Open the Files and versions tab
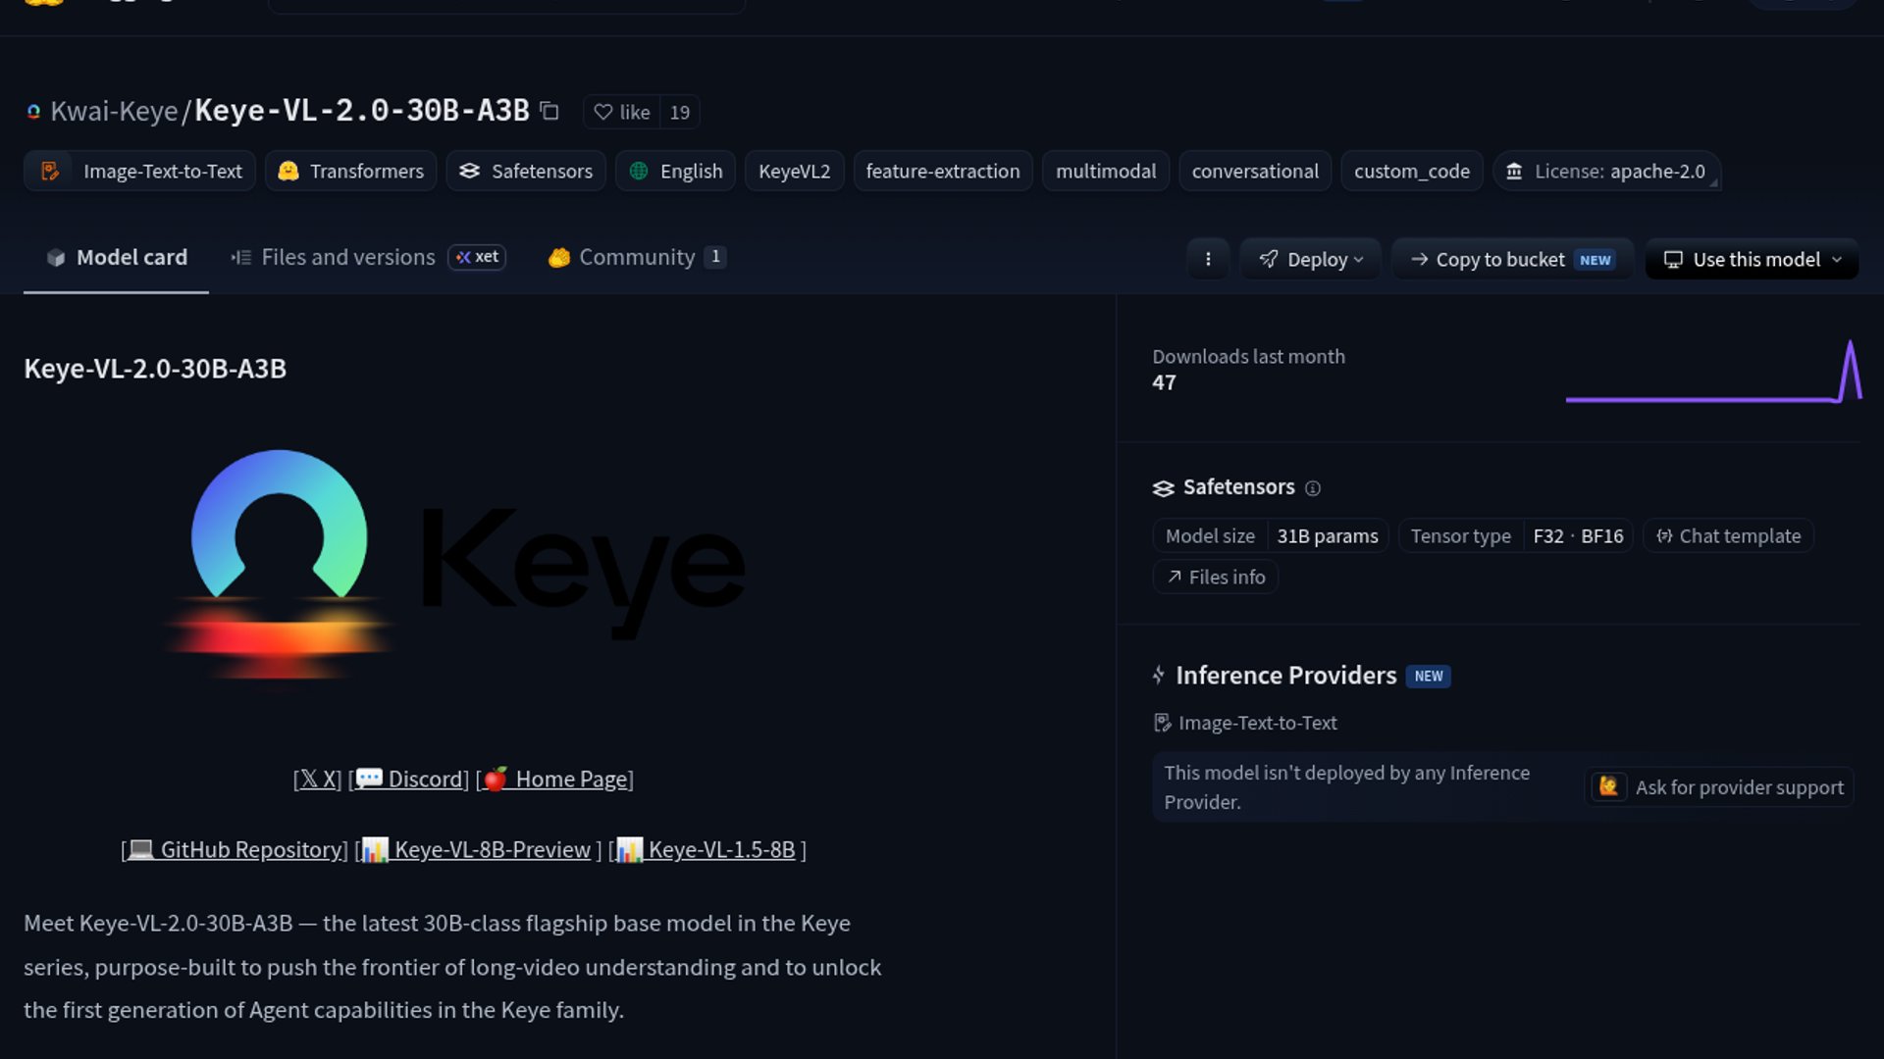Viewport: 1884px width, 1059px height. tap(334, 257)
